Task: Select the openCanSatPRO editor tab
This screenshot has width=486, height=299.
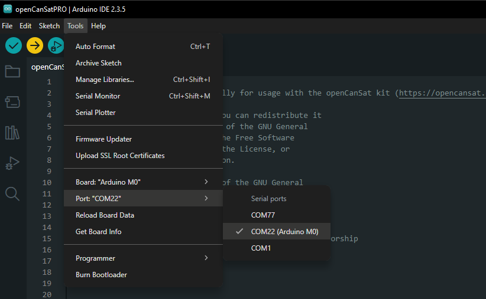Action: tap(47, 67)
